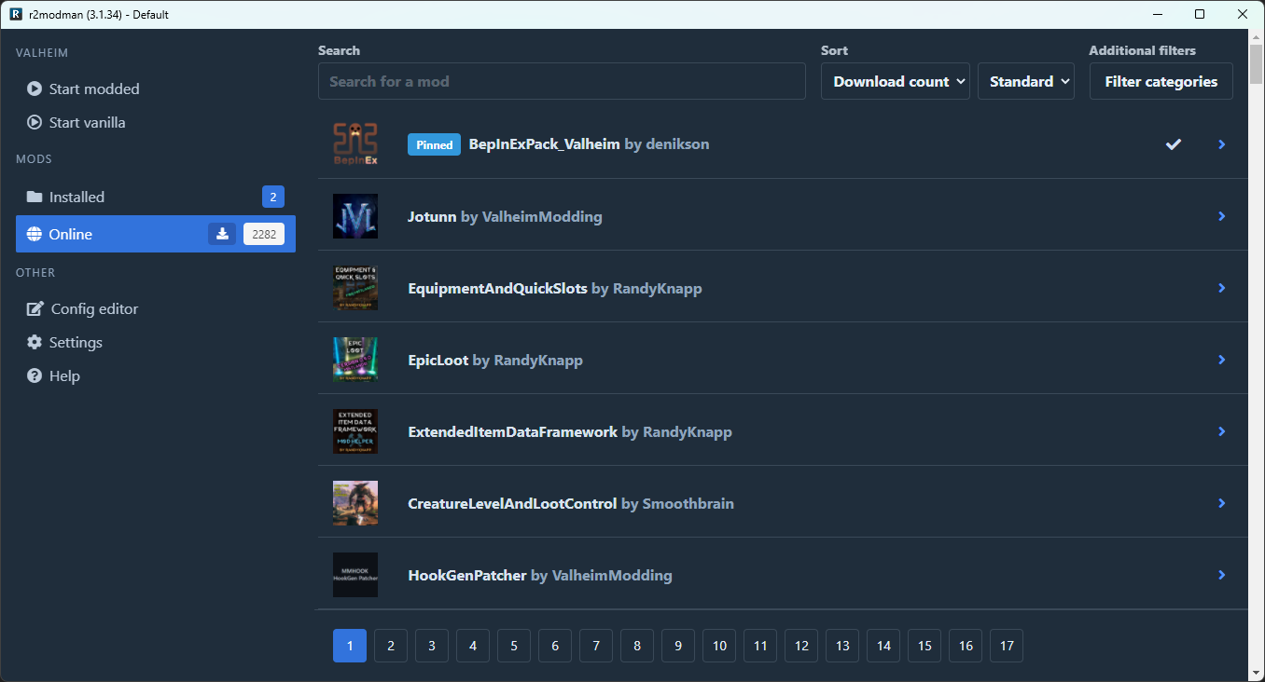Launch game with Start modded

click(156, 89)
